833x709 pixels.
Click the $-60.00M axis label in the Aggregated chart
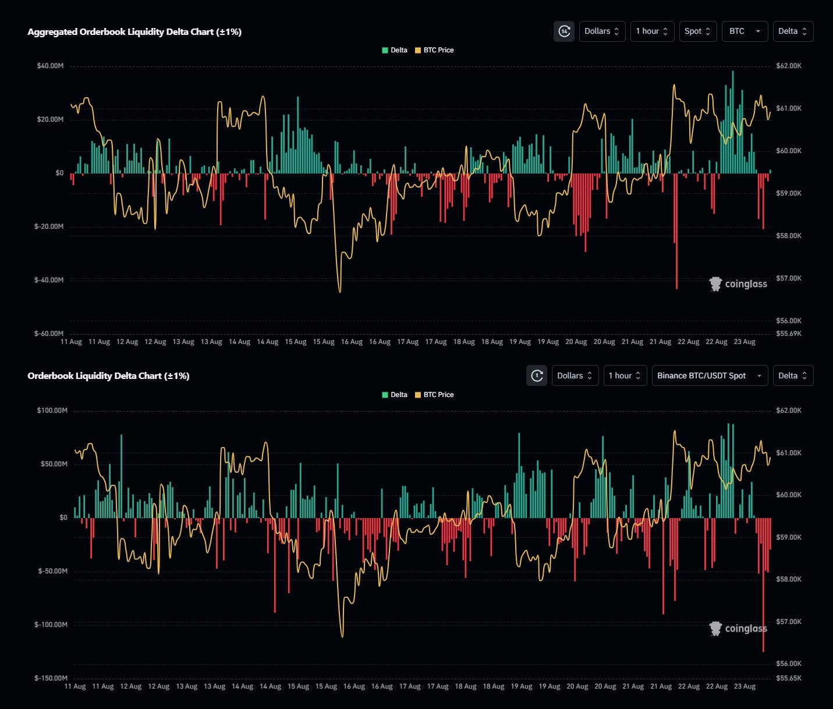49,334
